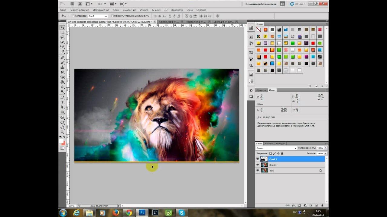Image resolution: width=387 pixels, height=217 pixels.
Task: Delete layer trash icon
Action: [x=322, y=205]
